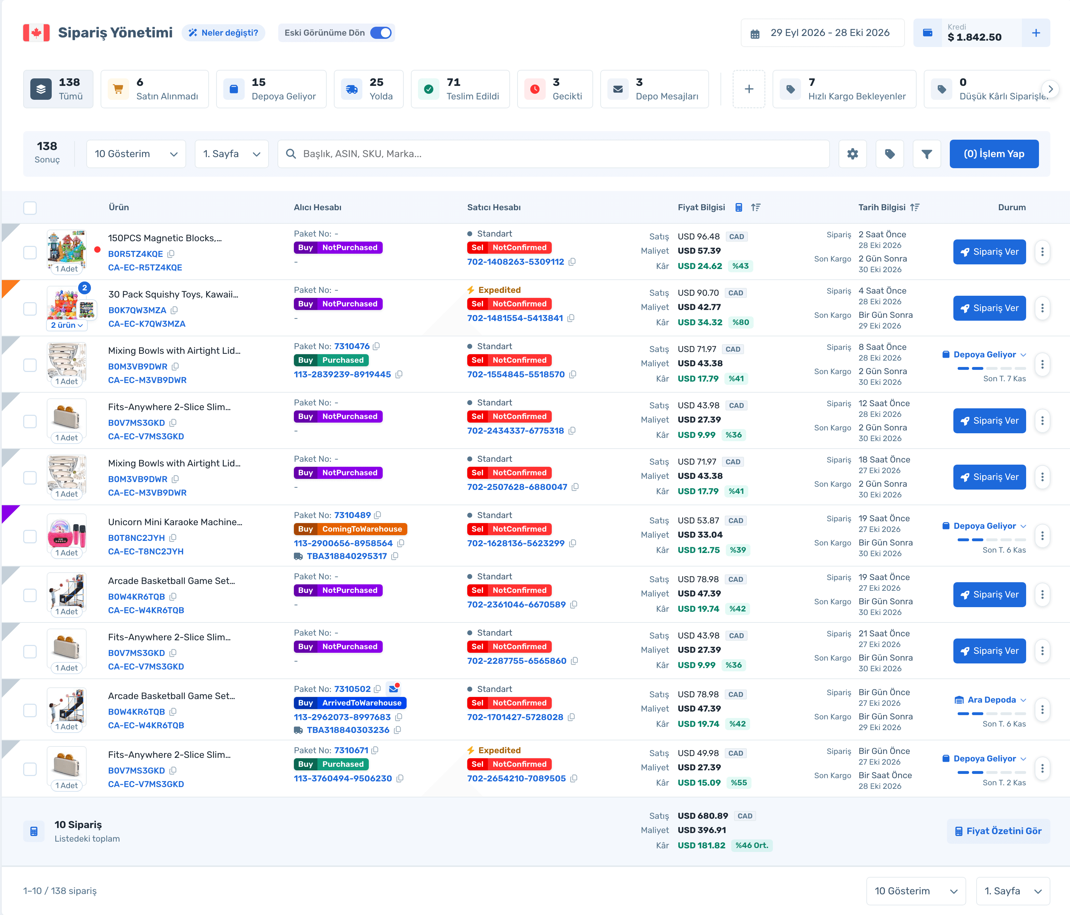Tick checkbox for order 702-2654210-7089505
Image resolution: width=1070 pixels, height=915 pixels.
point(30,769)
